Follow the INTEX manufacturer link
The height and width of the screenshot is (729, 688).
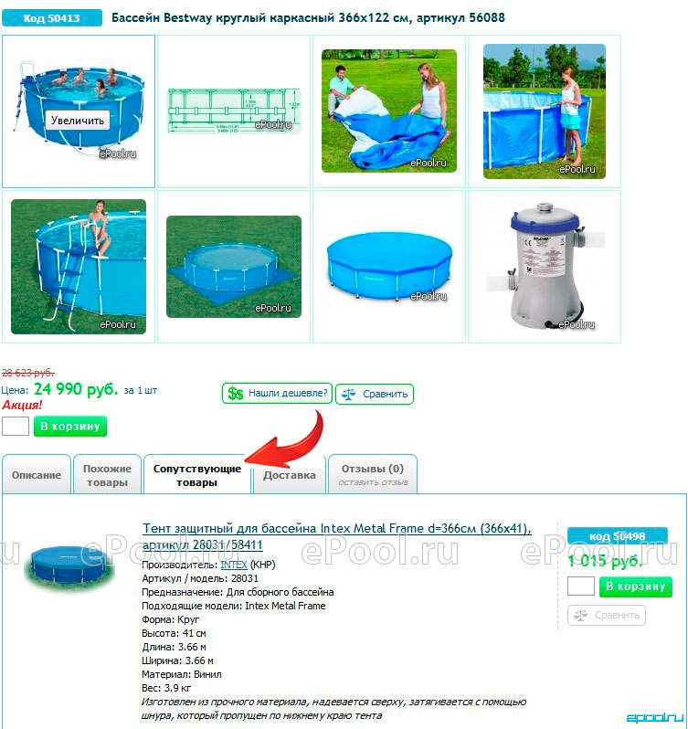(x=233, y=565)
